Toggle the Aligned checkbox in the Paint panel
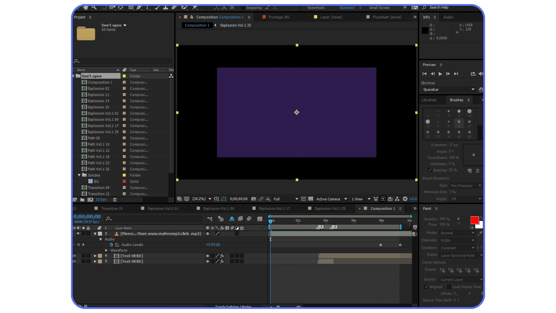The image size is (556, 313). coord(426,287)
